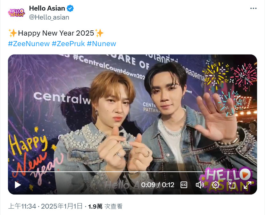Toggle closed captions CC button
Screen dimensions: 266x215
[184, 185]
